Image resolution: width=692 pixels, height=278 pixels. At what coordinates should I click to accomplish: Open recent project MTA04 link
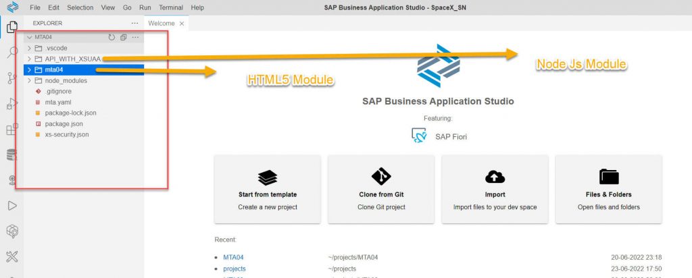click(x=233, y=257)
